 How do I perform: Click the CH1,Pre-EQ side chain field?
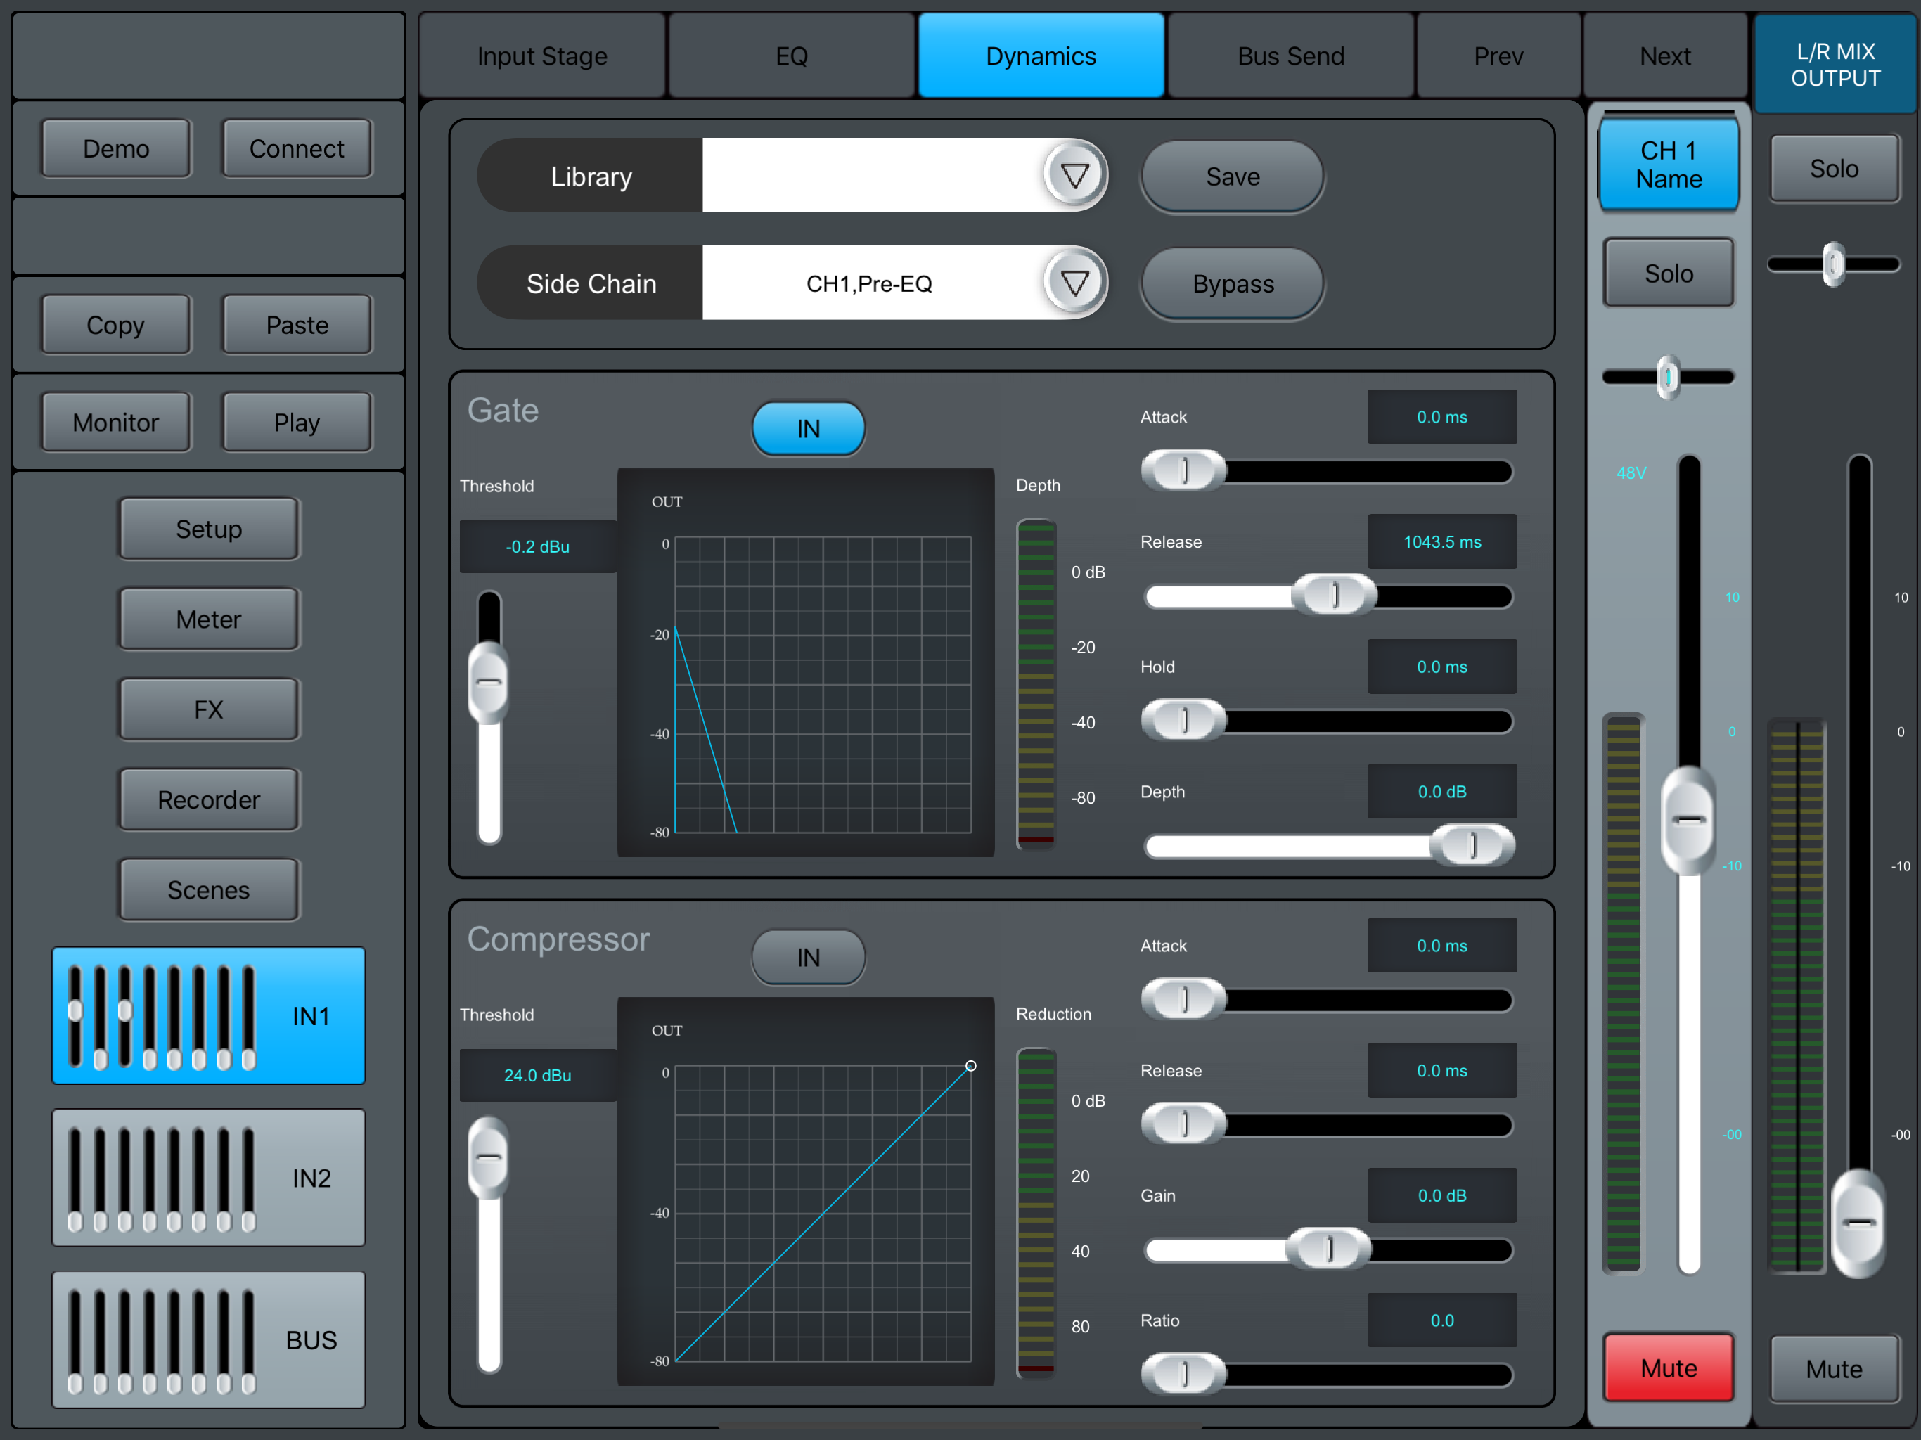[x=868, y=283]
